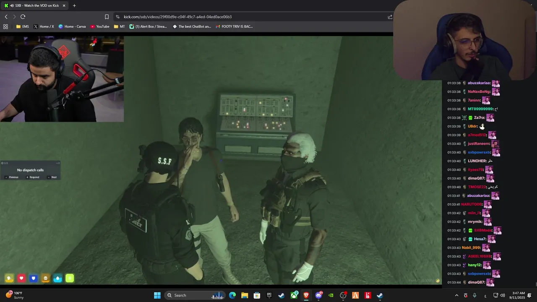
Task: Open the YouTube bookmark
Action: click(x=100, y=26)
